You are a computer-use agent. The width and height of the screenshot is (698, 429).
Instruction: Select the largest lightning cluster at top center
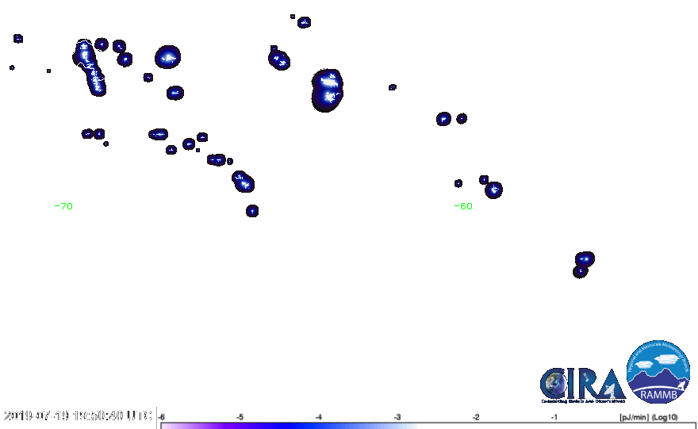point(328,87)
